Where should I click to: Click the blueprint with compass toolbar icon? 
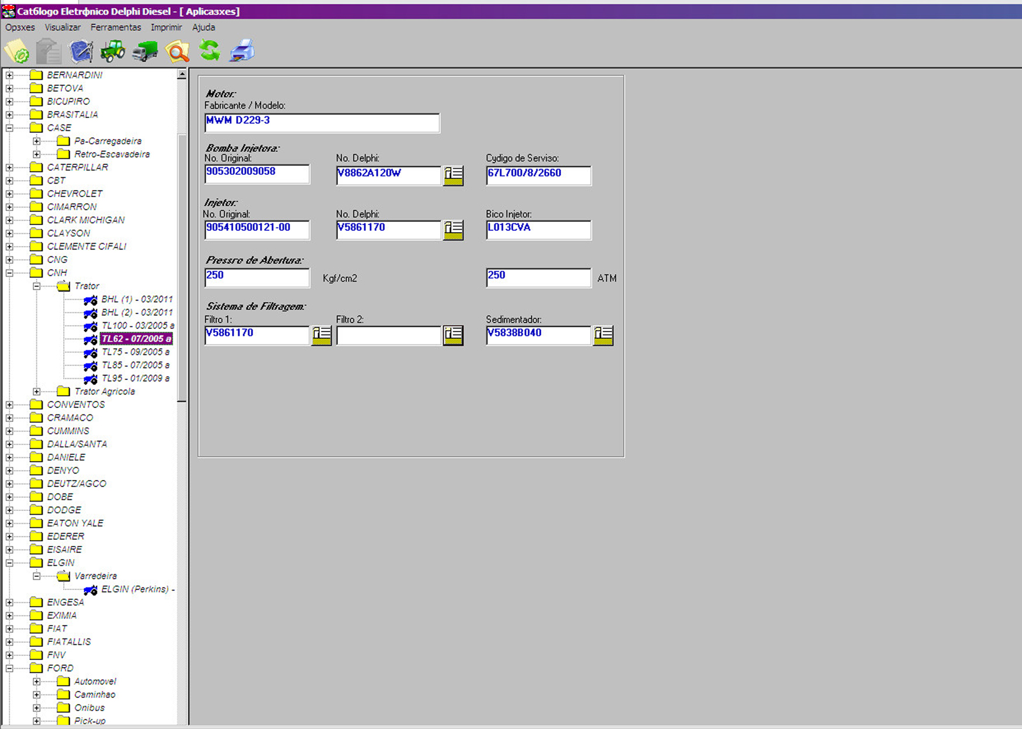[81, 51]
